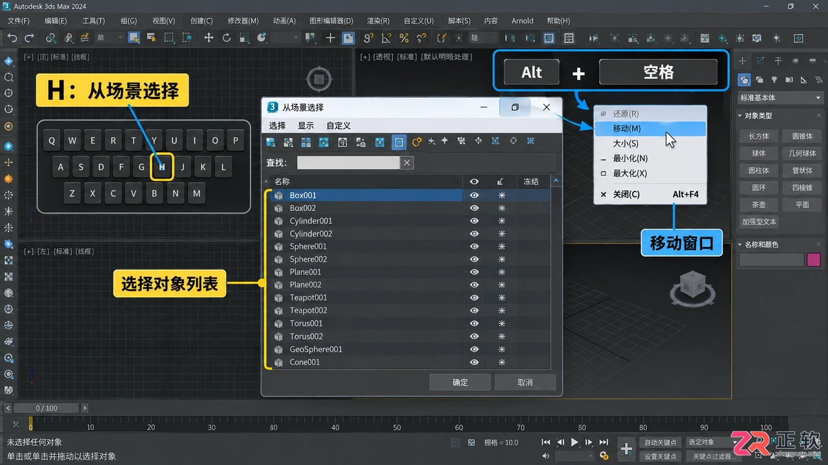828x465 pixels.
Task: Toggle visibility eye for Cylinder002
Action: click(x=474, y=234)
